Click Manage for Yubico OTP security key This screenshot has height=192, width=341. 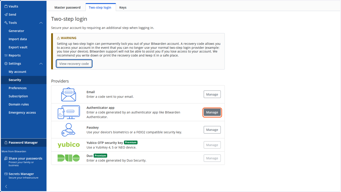[x=212, y=145]
